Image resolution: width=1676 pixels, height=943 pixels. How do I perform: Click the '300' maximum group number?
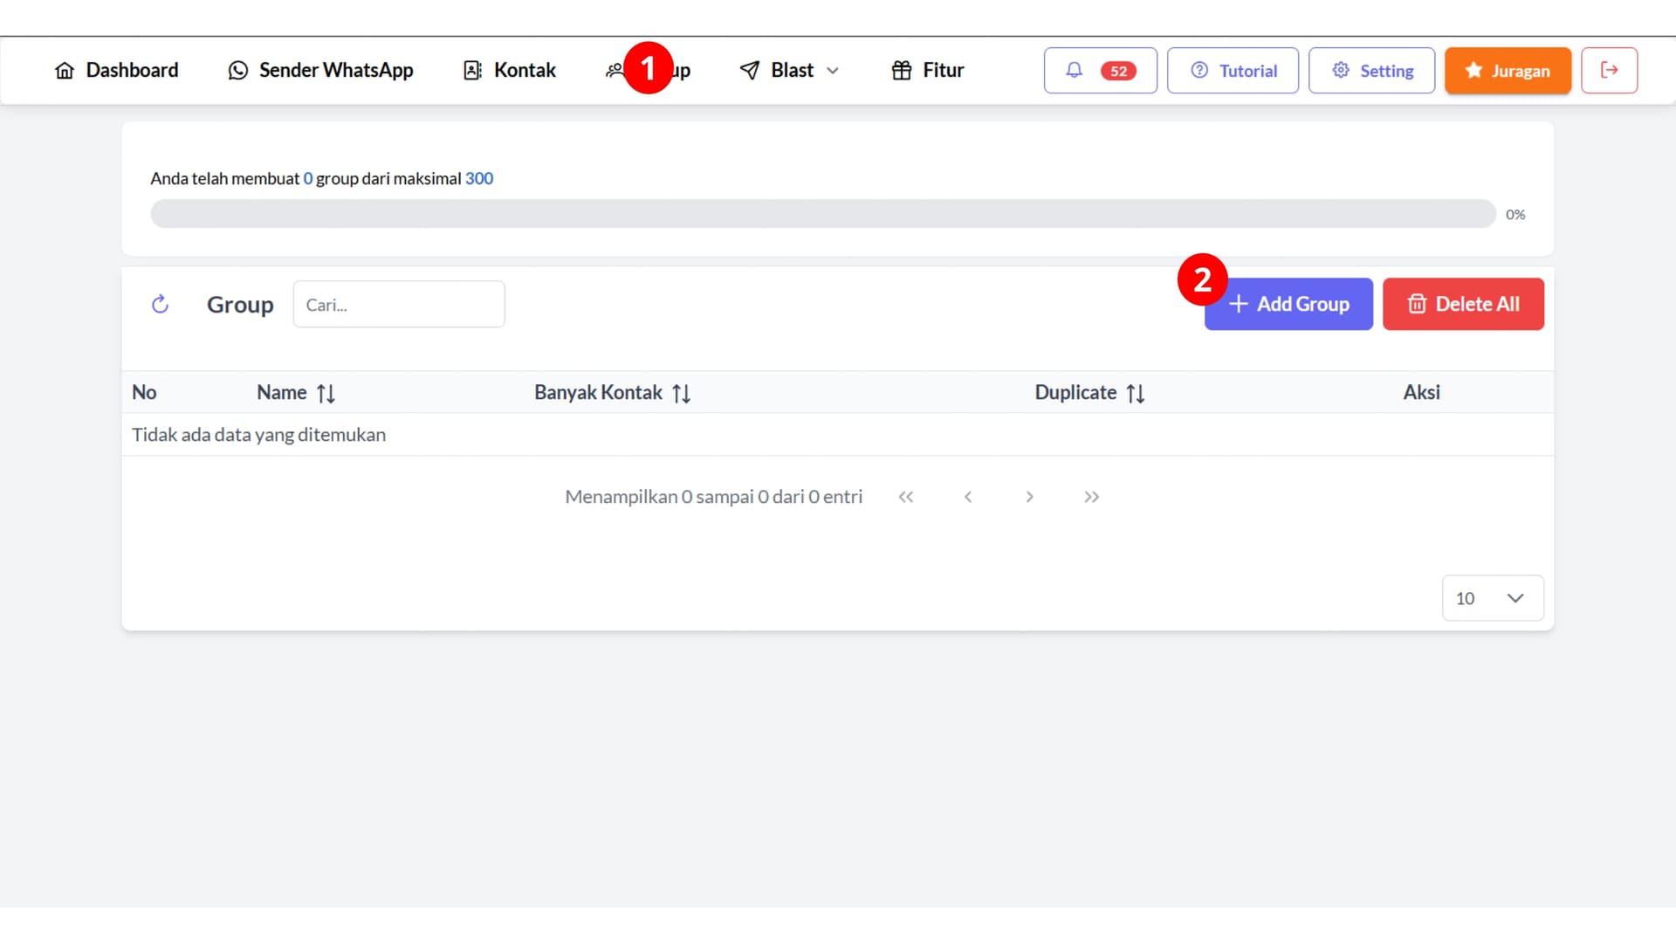[x=479, y=178]
